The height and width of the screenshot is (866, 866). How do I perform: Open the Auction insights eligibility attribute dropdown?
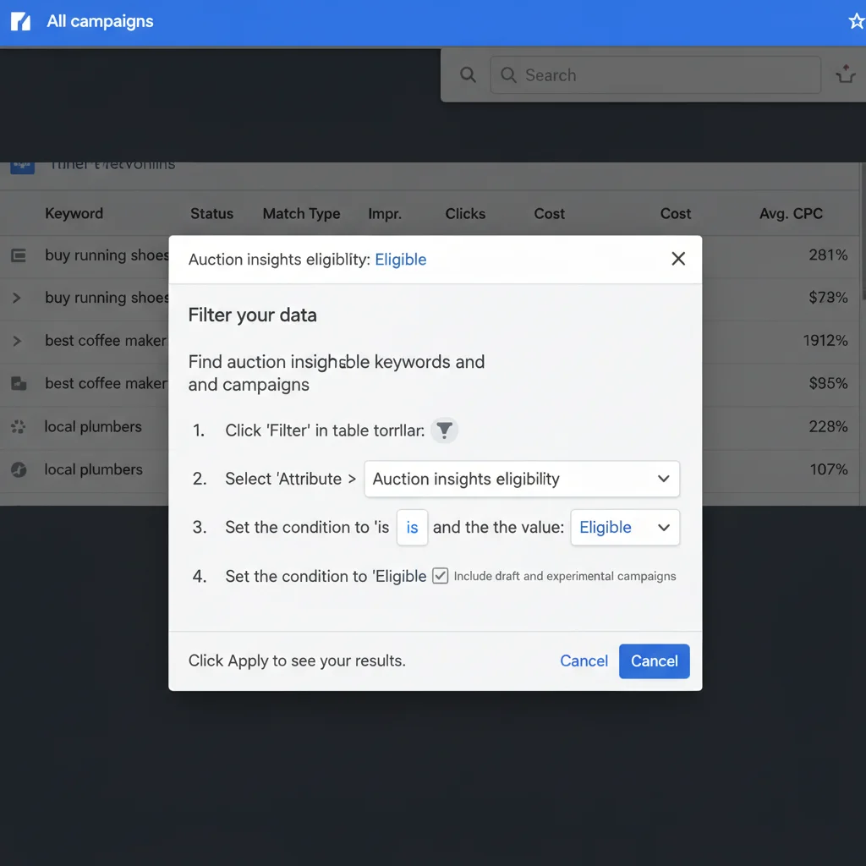(x=521, y=479)
